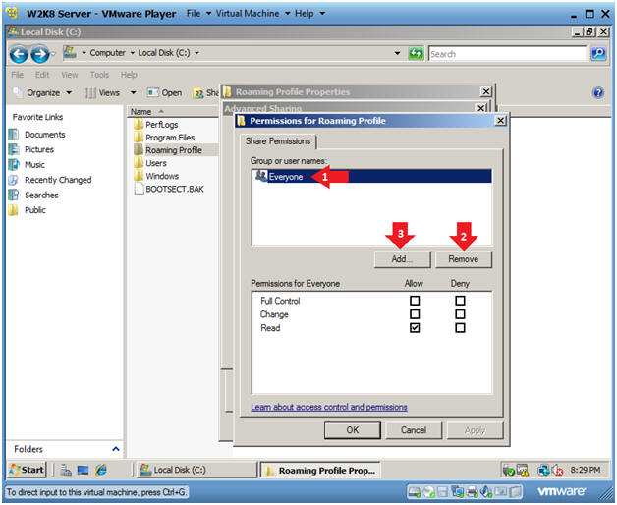Click the green Refresh icon beside address bar
The image size is (617, 505).
coord(416,53)
